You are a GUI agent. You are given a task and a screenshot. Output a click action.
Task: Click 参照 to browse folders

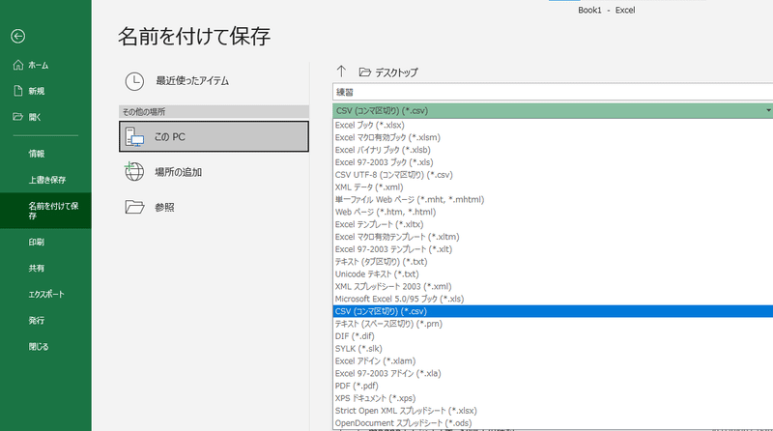164,208
